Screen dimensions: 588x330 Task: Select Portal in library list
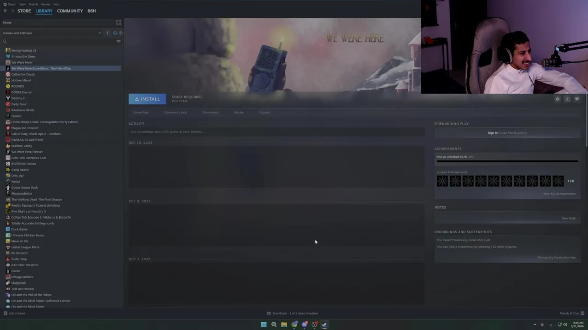pos(16,181)
